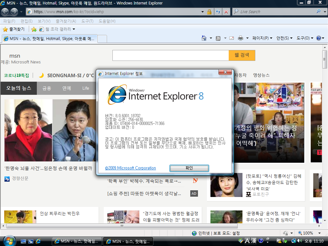Viewport: 328px width, 246px height.
Task: Open zoom level 100% dropdown arrow
Action: pyautogui.click(x=319, y=233)
